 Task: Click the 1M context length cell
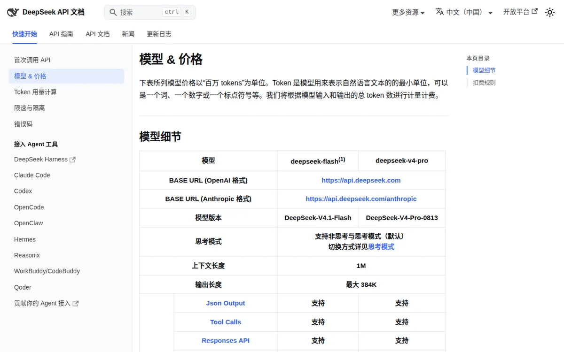pos(361,266)
